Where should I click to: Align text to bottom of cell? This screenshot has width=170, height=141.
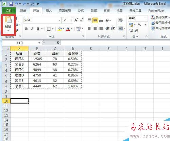point(101,21)
